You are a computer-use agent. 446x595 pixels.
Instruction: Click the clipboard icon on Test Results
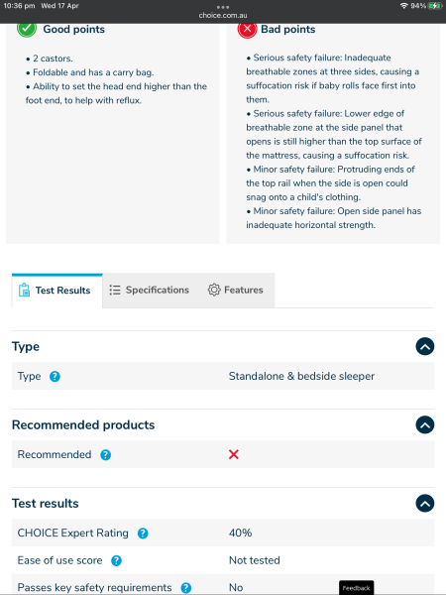coord(24,290)
